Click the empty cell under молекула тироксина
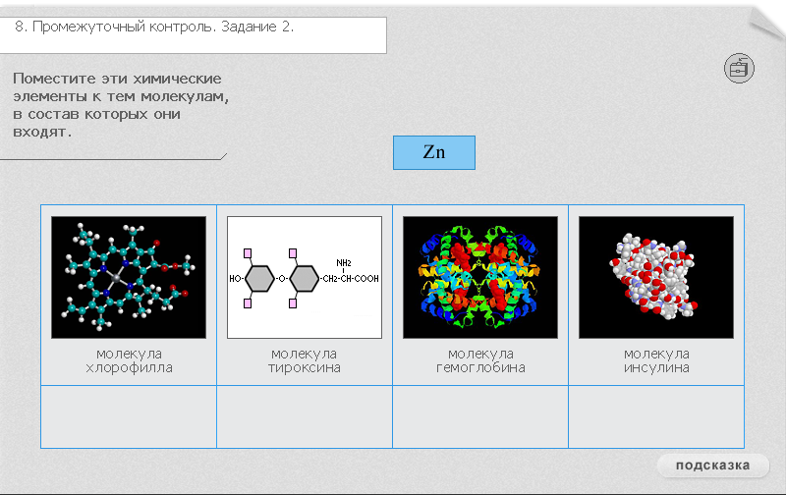 click(x=305, y=416)
